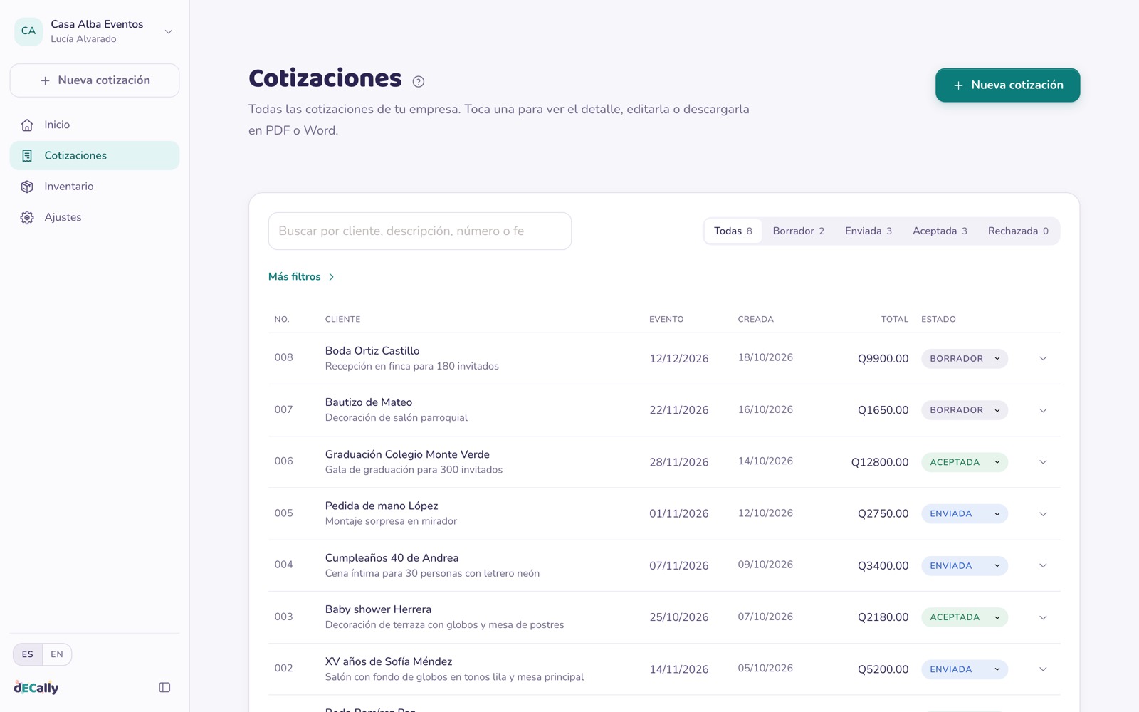Open Cotizaciones in the sidebar
The image size is (1139, 712).
click(95, 155)
